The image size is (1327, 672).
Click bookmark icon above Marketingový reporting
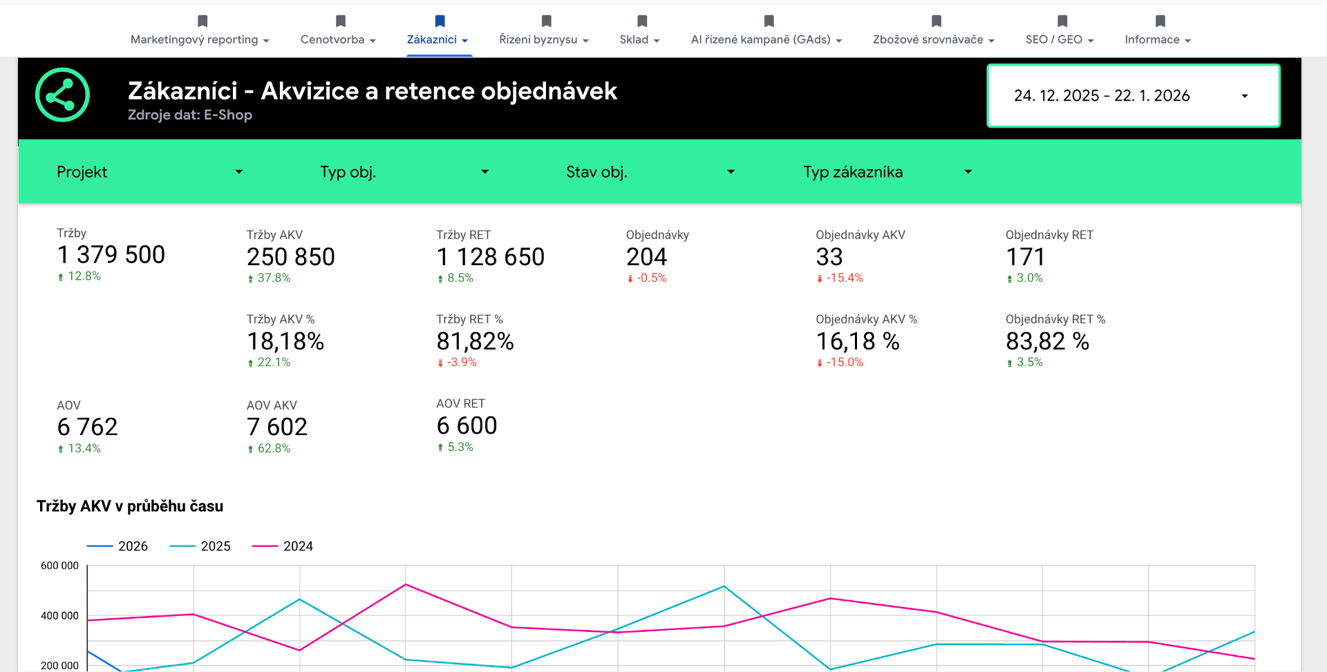pos(203,21)
